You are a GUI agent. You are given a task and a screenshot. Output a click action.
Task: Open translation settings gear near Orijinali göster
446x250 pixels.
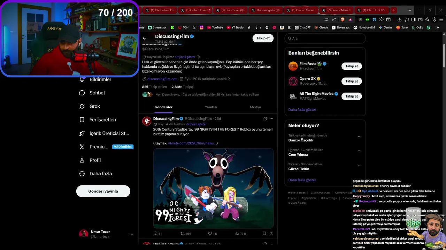tap(198, 57)
